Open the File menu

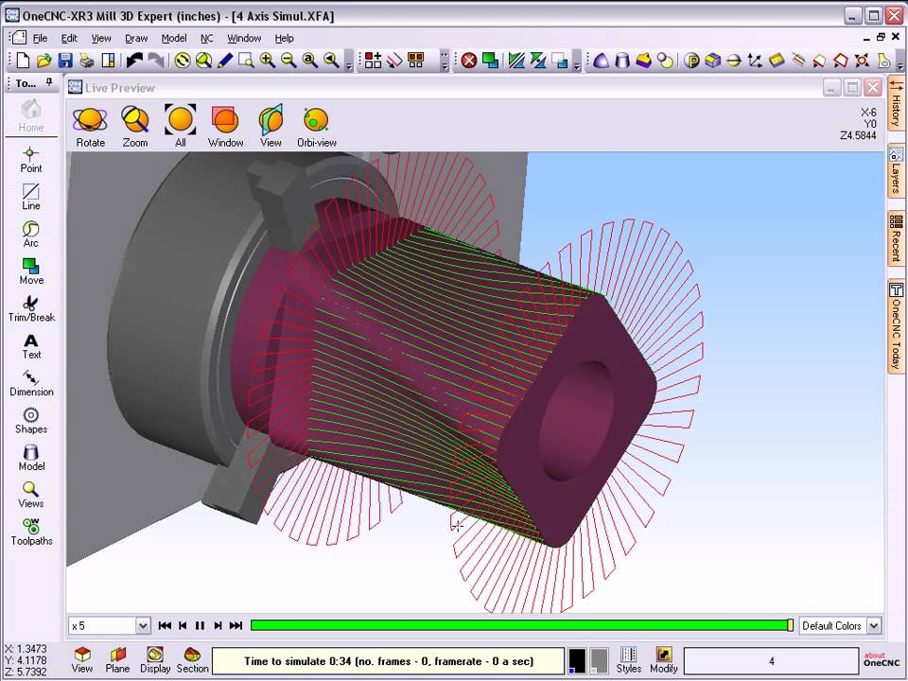40,38
